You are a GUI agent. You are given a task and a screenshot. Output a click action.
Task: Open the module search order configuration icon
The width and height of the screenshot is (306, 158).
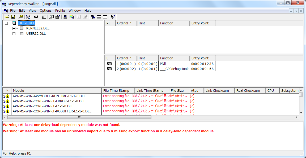coord(72,17)
